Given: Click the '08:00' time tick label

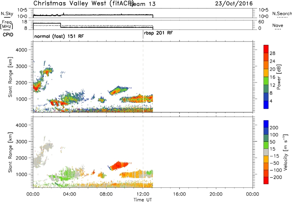Looking at the screenshot, I should point(106,194).
